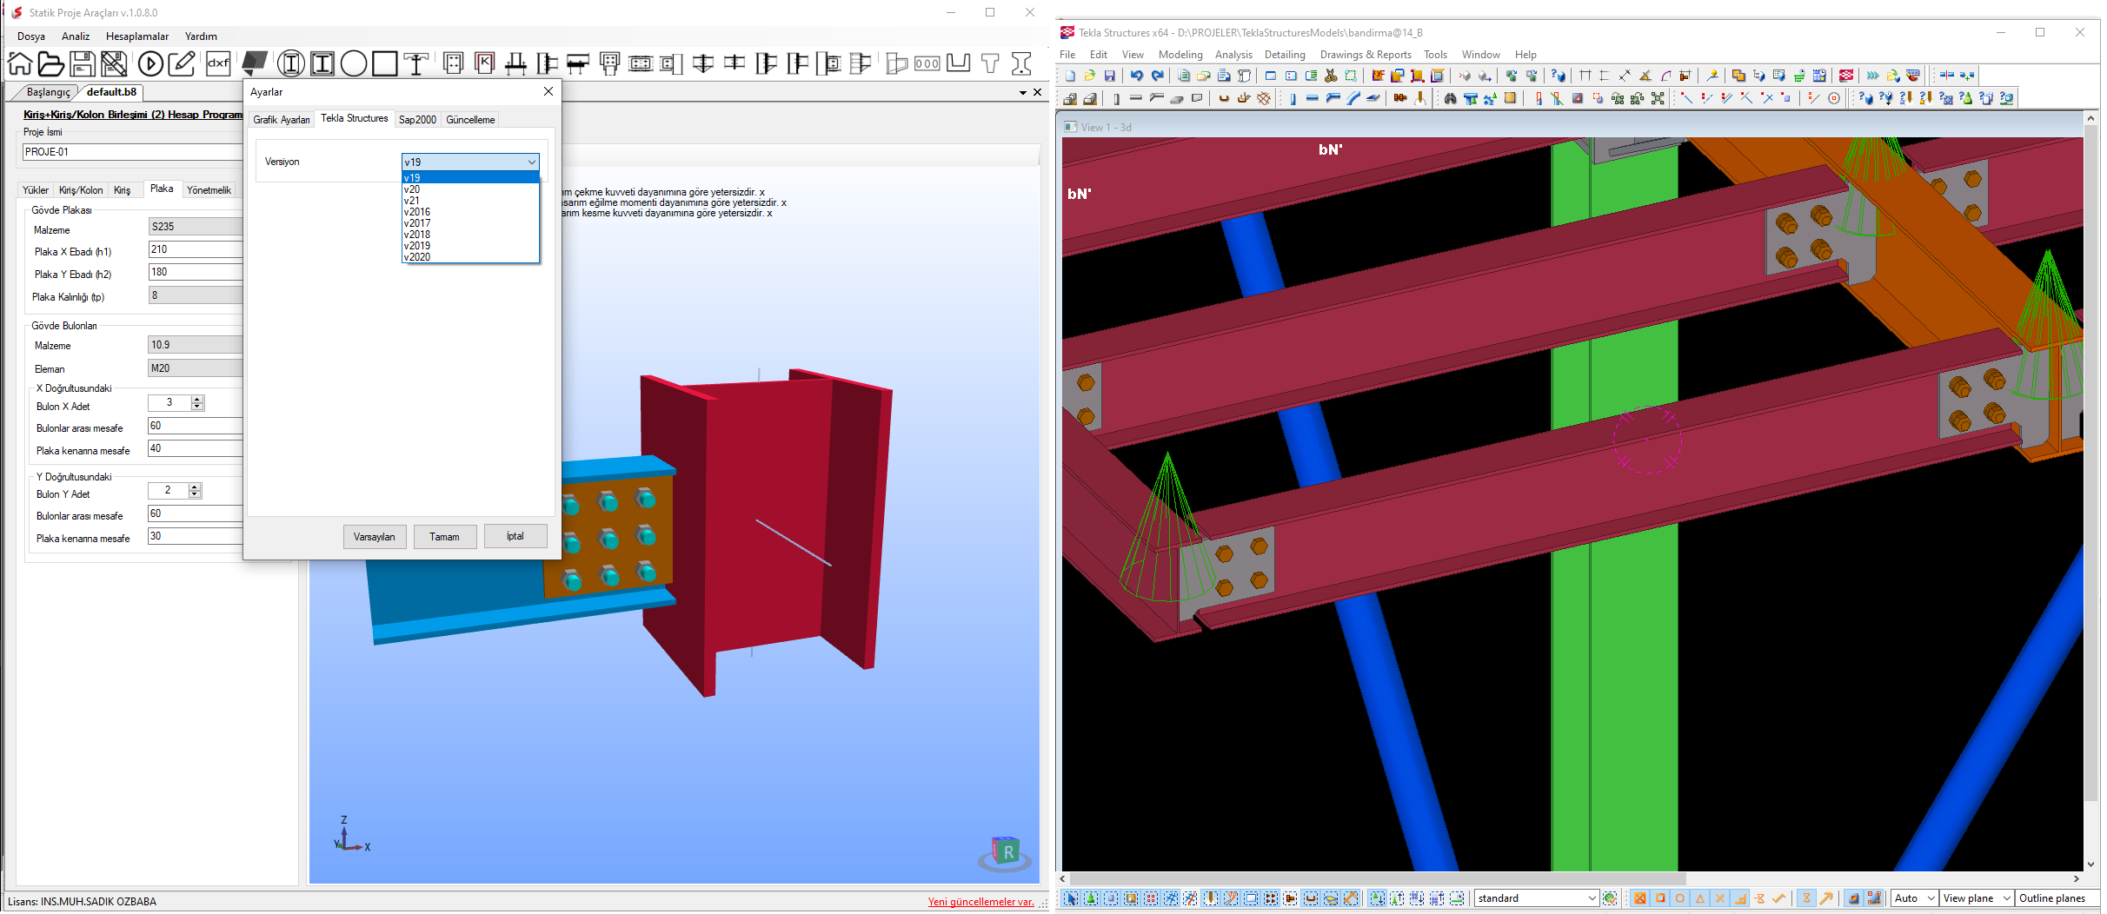Image resolution: width=2107 pixels, height=914 pixels.
Task: Click the concrete pad footing icon in Tekla
Action: click(1069, 98)
